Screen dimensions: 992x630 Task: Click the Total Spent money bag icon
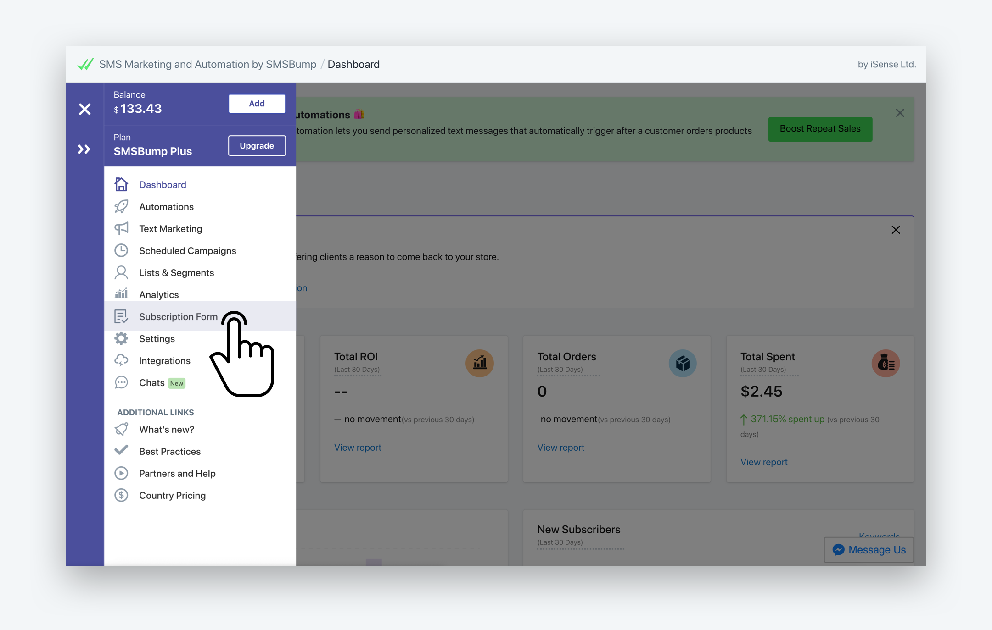coord(886,363)
